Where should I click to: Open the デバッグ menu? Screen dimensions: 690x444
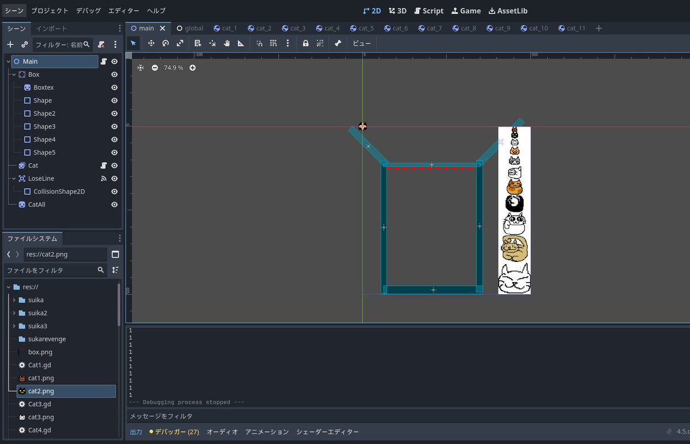coord(89,10)
